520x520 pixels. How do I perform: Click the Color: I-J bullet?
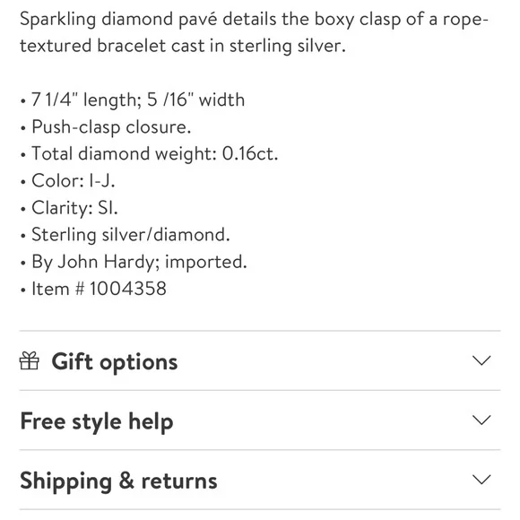tap(67, 181)
